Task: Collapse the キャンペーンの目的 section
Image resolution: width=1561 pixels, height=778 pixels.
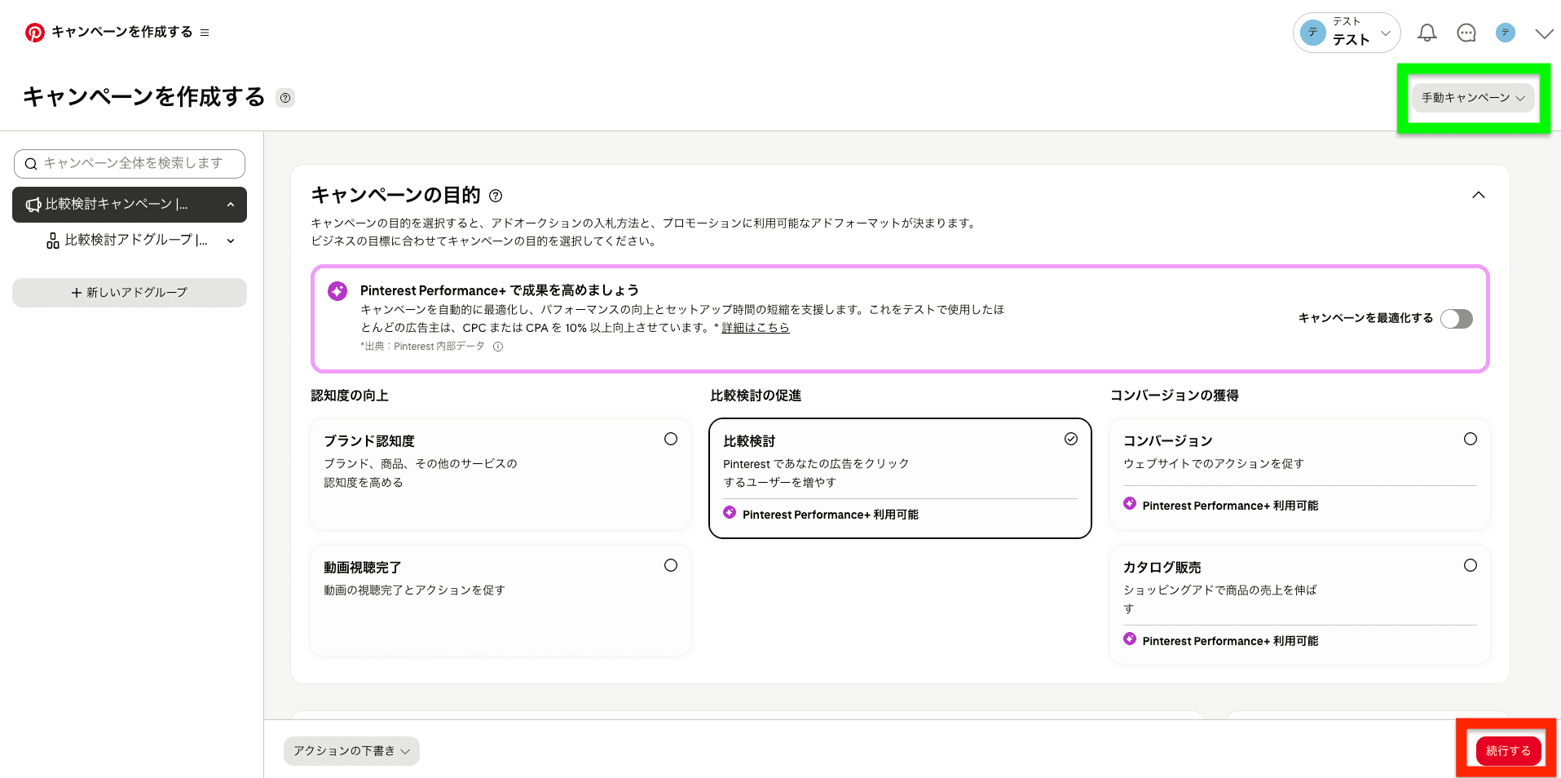Action: (x=1479, y=195)
